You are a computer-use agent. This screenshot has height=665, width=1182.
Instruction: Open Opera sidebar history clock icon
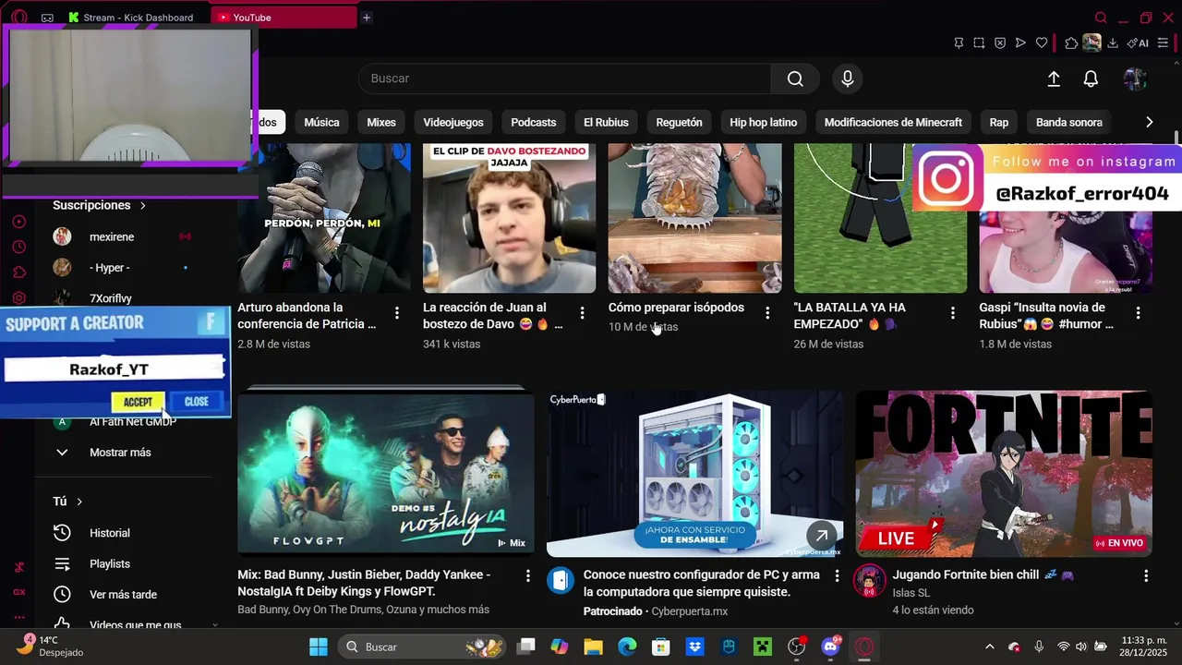[18, 247]
